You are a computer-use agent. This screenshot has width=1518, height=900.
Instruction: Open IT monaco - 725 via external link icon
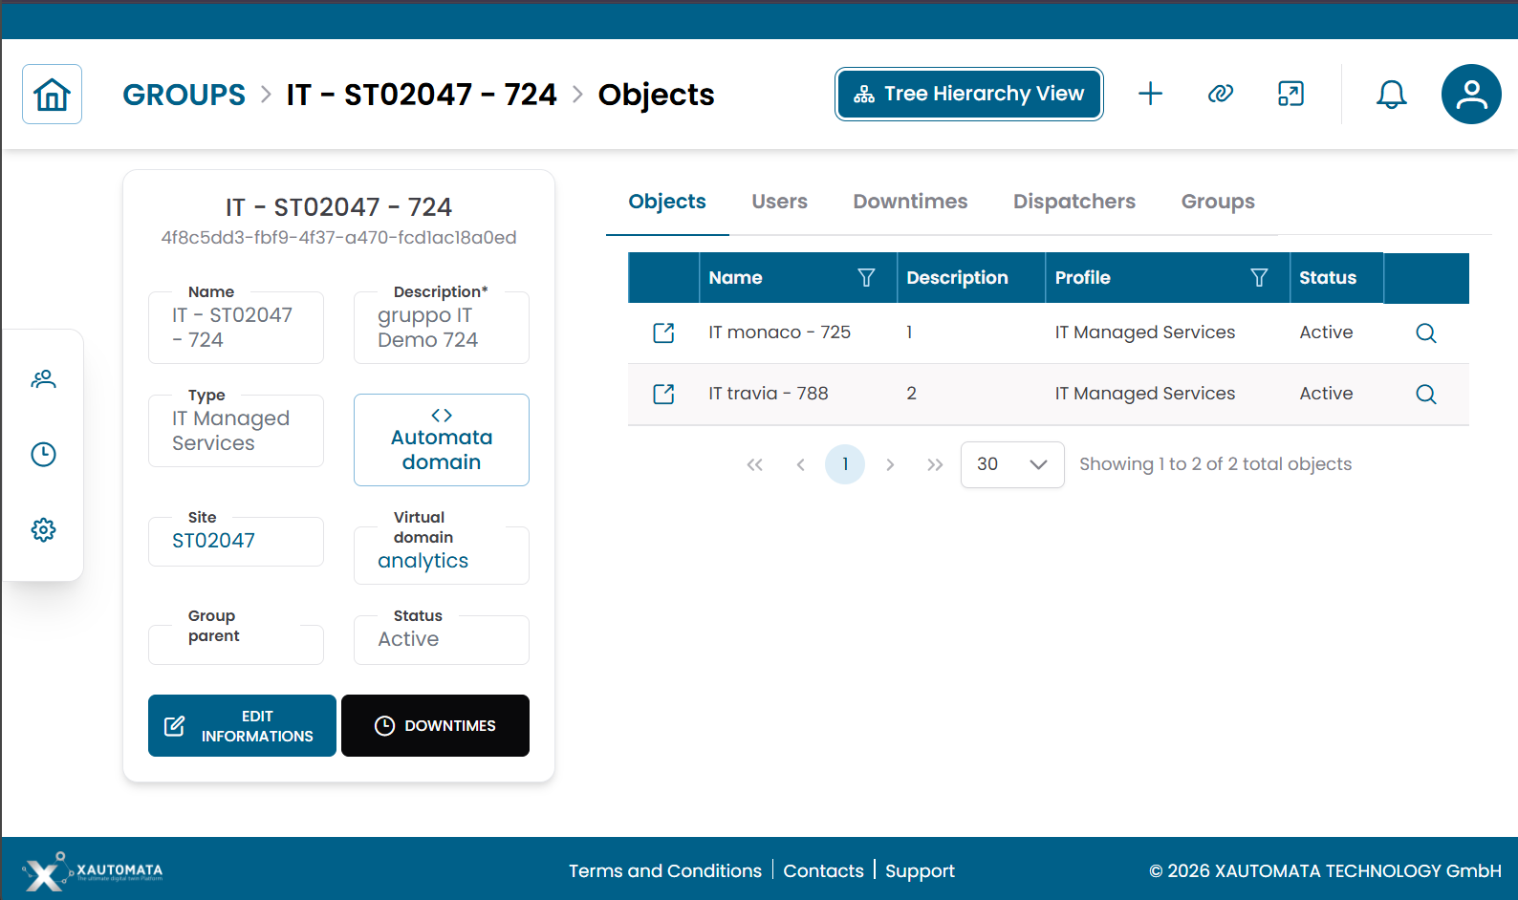[663, 332]
